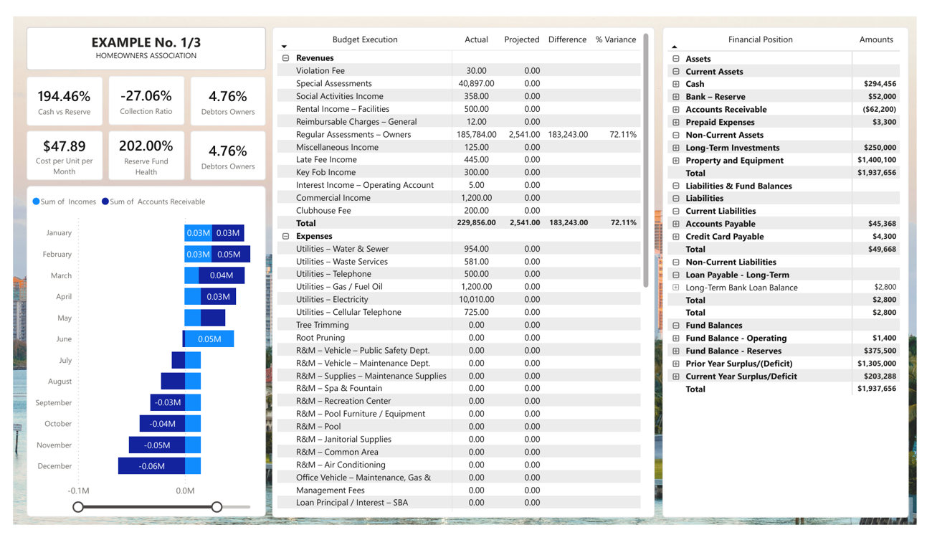Expand Current Year Surplus/Deficit row

[676, 377]
